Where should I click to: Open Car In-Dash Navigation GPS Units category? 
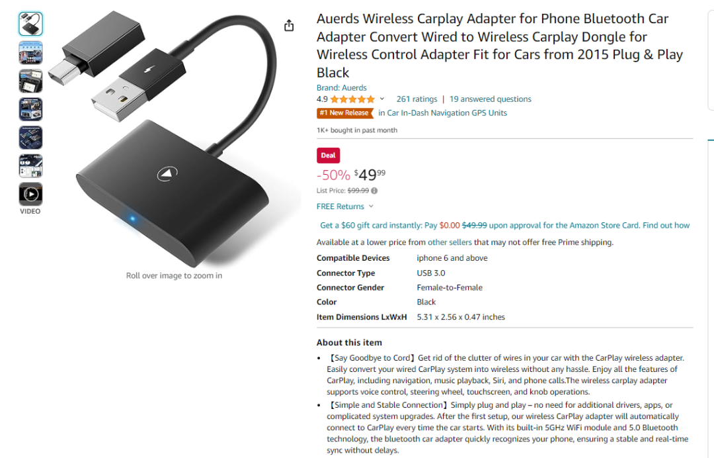point(442,113)
